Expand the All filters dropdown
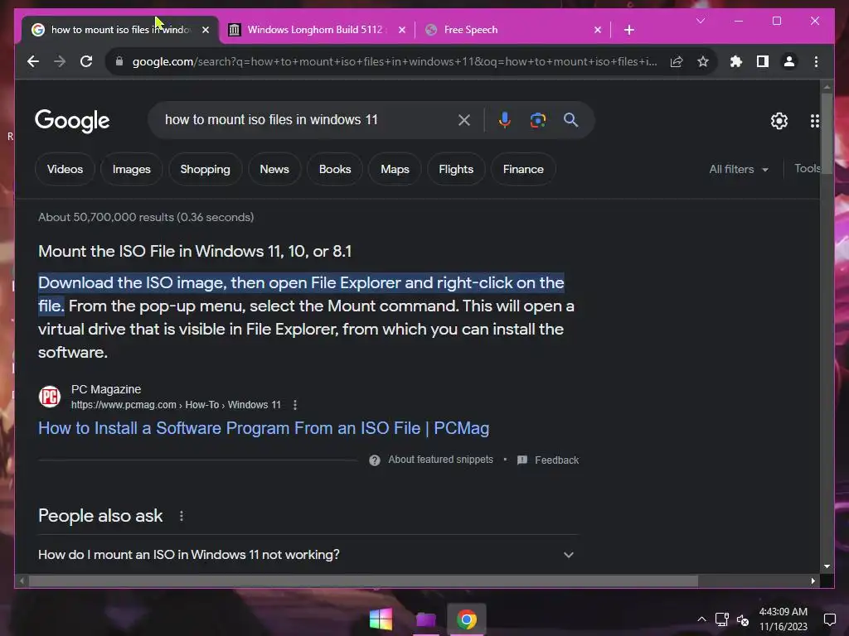The height and width of the screenshot is (636, 849). coord(739,169)
